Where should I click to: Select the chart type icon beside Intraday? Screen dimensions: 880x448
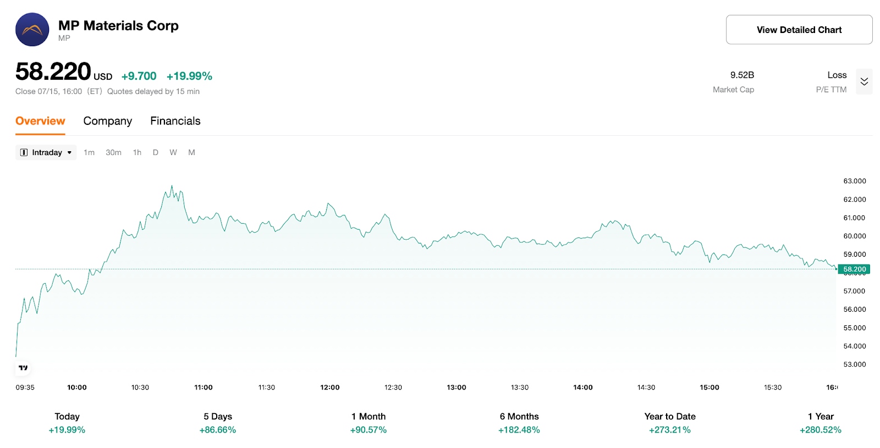[25, 152]
